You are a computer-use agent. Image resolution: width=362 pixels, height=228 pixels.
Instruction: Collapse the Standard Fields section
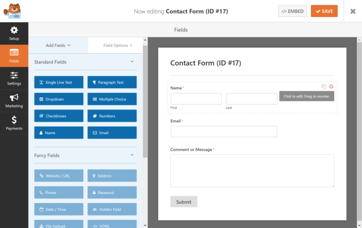pyautogui.click(x=132, y=62)
